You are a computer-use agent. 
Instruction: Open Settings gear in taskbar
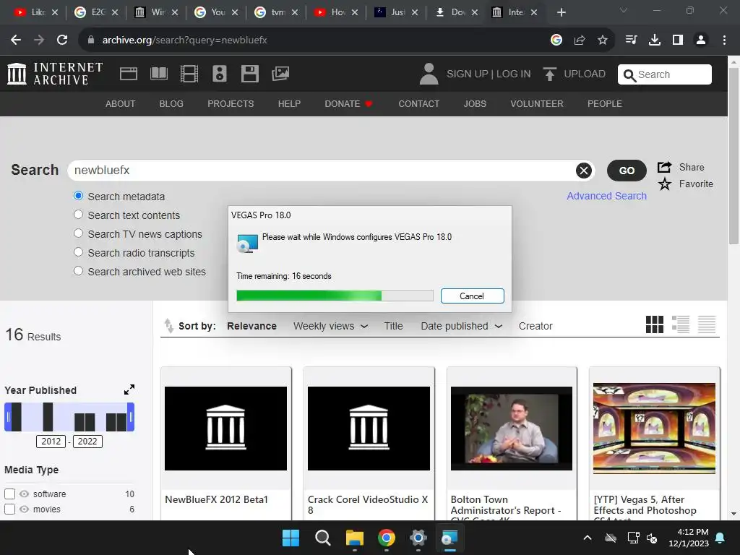click(x=418, y=538)
